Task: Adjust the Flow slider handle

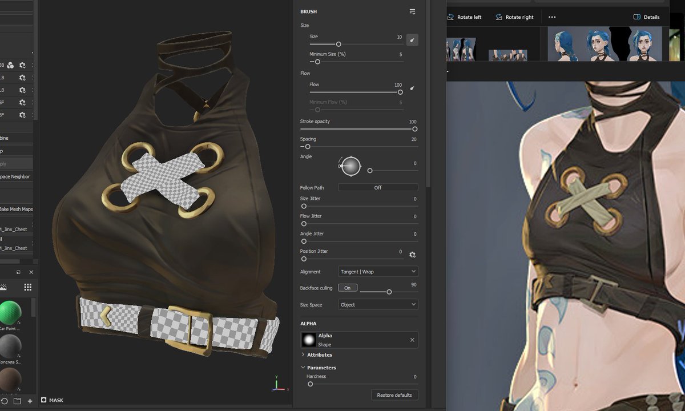Action: [400, 92]
